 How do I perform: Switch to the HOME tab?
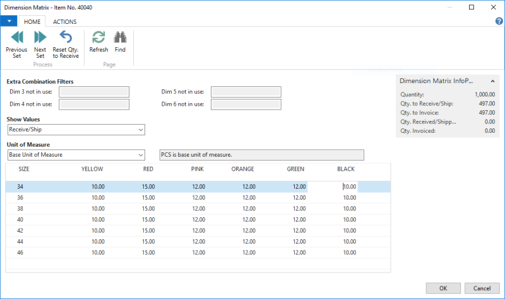pyautogui.click(x=32, y=21)
